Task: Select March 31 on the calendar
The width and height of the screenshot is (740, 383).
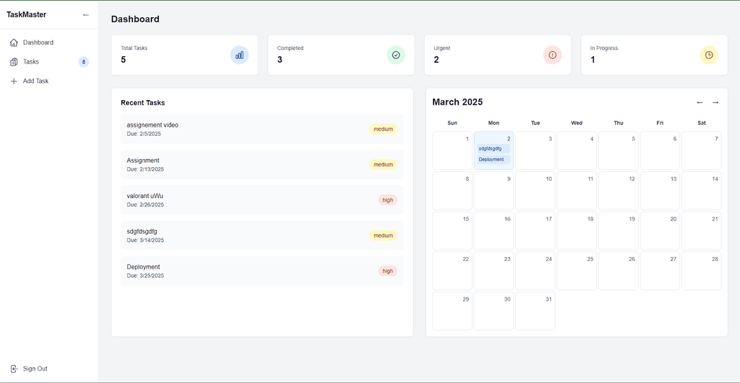Action: (535, 311)
